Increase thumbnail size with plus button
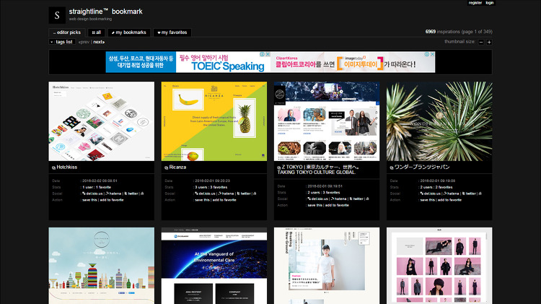 [x=489, y=42]
